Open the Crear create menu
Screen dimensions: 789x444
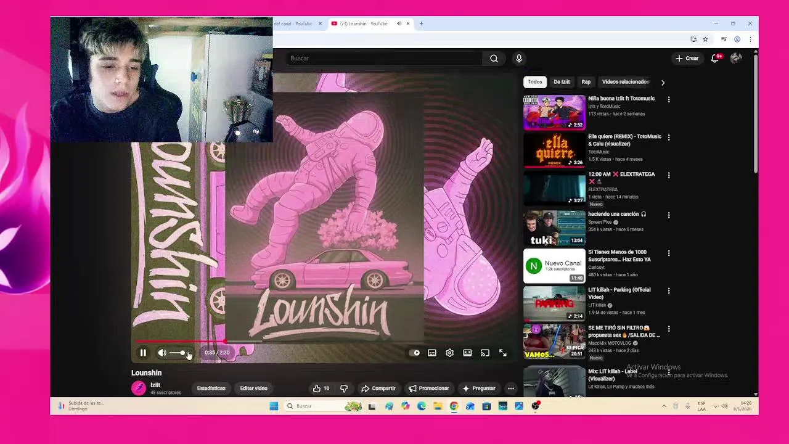687,59
